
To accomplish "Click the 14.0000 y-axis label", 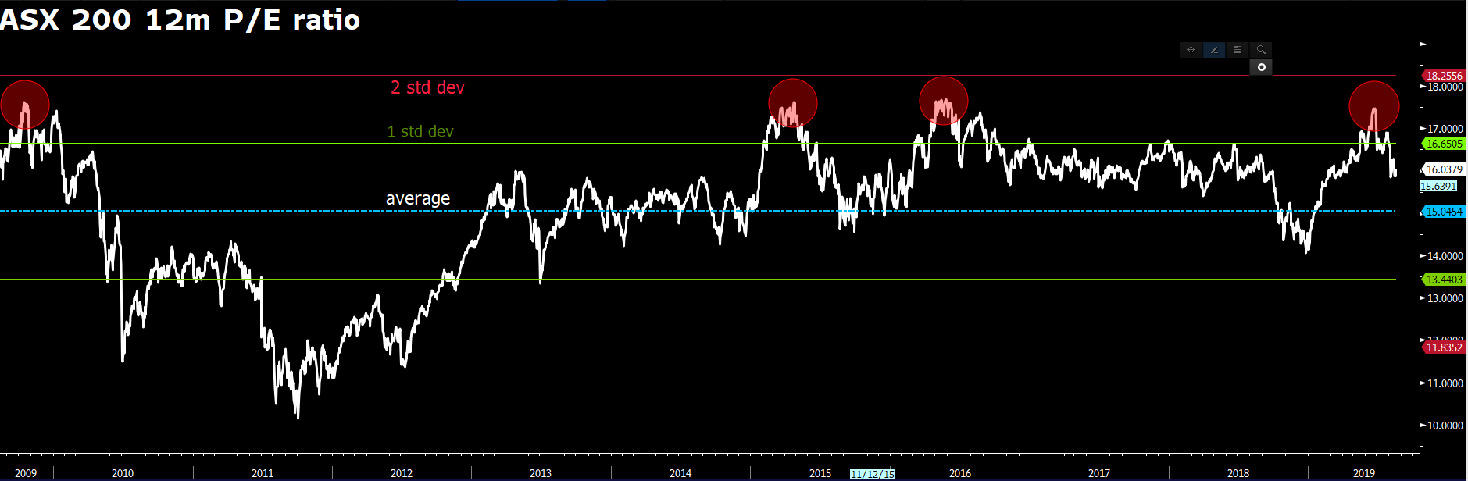I will click(1445, 256).
